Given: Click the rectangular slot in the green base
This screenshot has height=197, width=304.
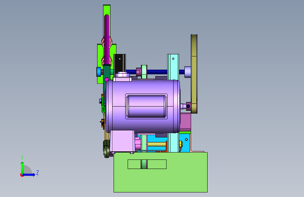Looking at the screenshot, I should 147,164.
